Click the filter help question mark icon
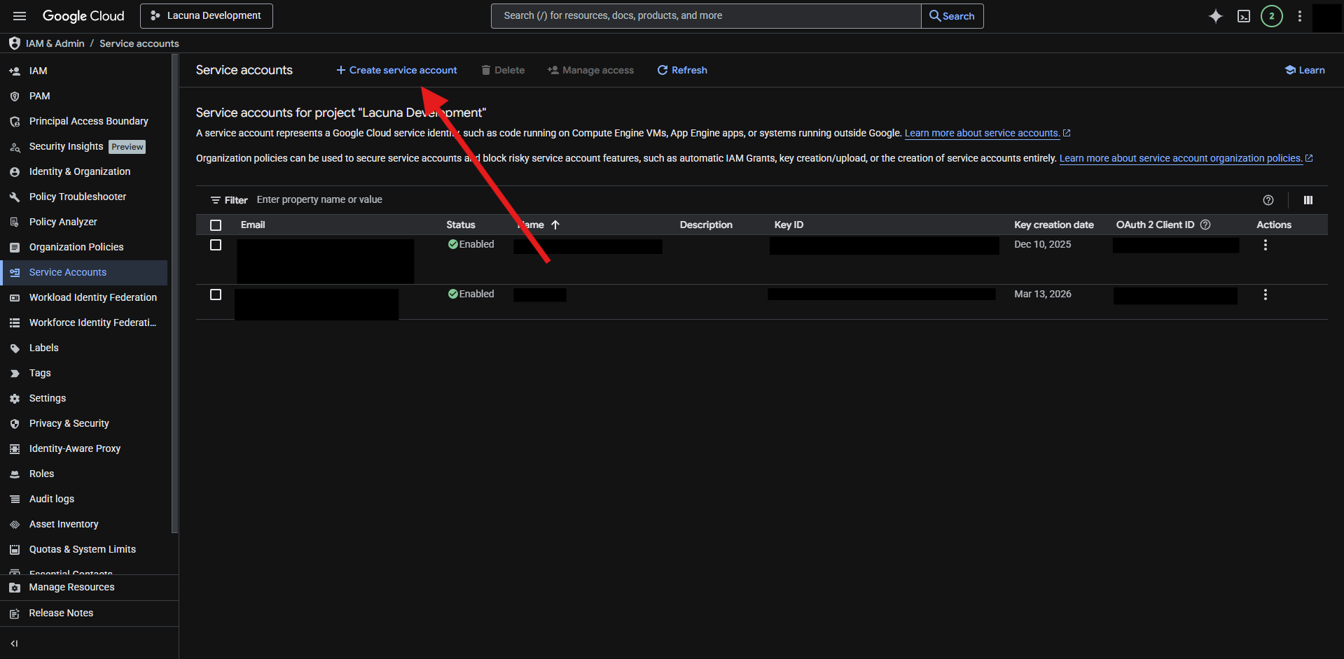Image resolution: width=1344 pixels, height=659 pixels. click(1268, 200)
